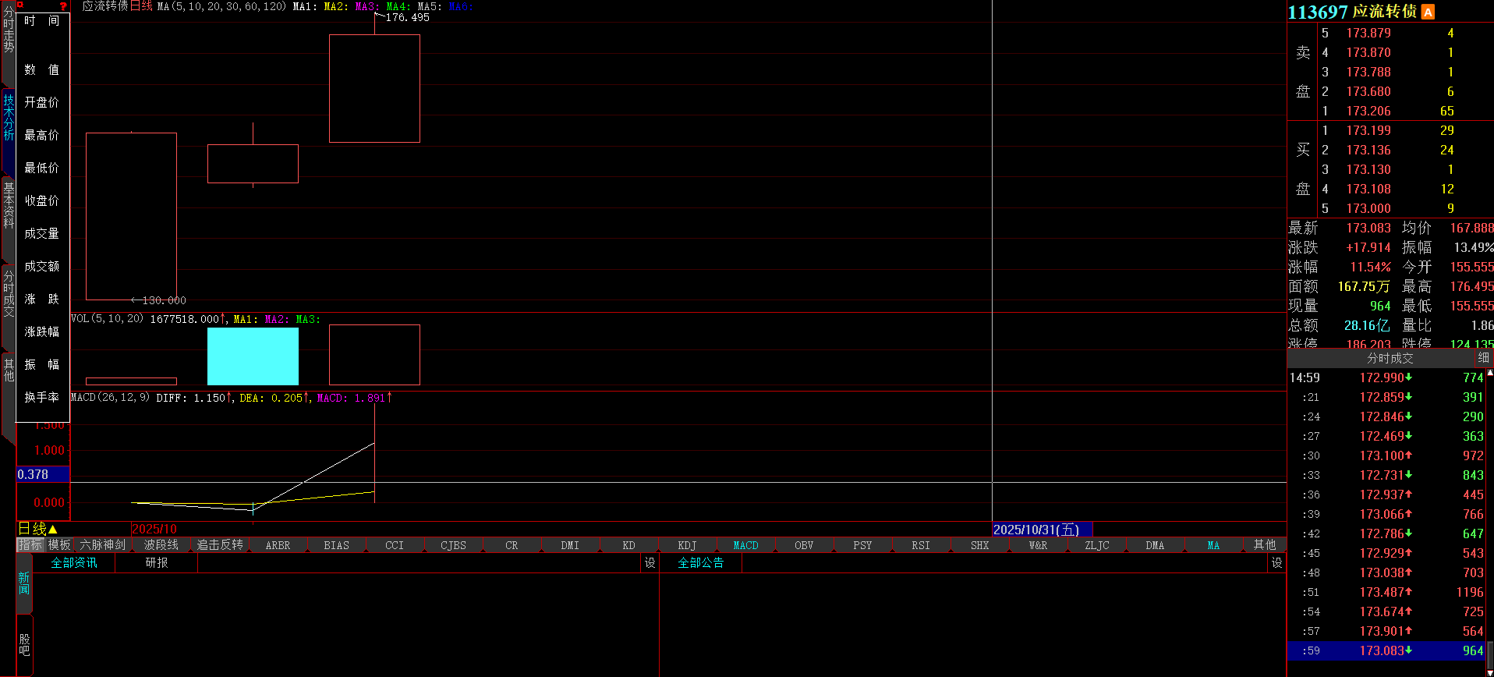Click the MA(5,10,20,30,60,120) parameter label
This screenshot has width=1494, height=677.
tap(221, 6)
